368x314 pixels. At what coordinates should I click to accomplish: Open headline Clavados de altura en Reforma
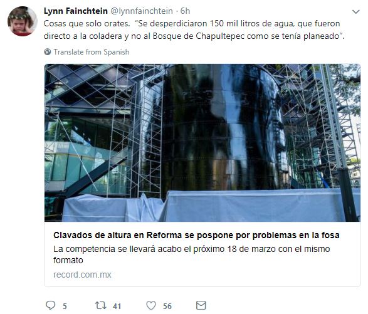(x=196, y=235)
